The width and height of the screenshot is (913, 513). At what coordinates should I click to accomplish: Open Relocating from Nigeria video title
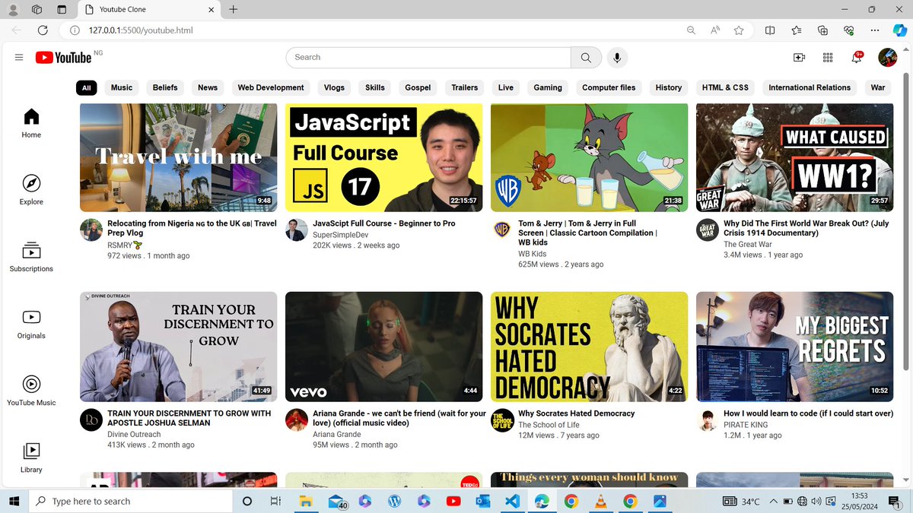(x=192, y=228)
